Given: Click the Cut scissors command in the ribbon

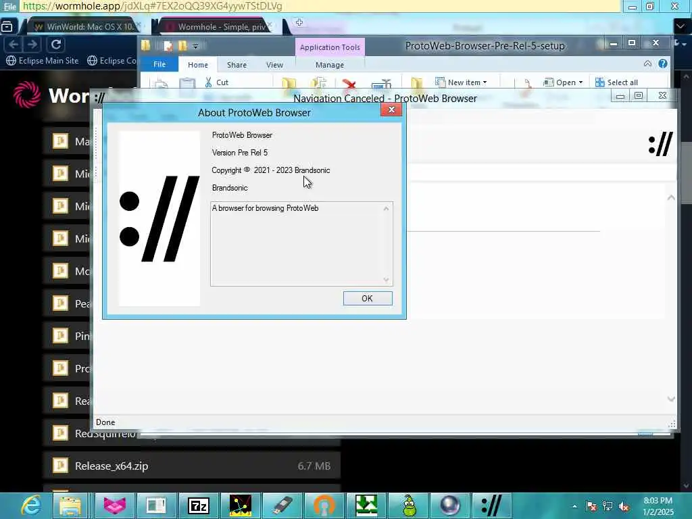Looking at the screenshot, I should (216, 82).
